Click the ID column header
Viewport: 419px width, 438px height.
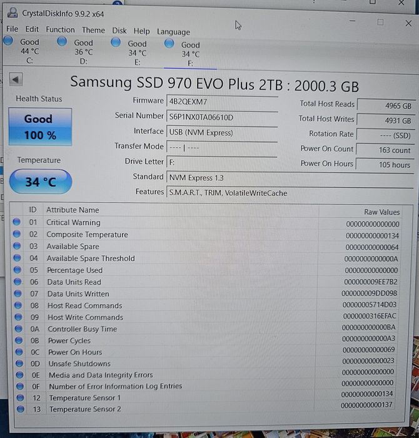(33, 210)
